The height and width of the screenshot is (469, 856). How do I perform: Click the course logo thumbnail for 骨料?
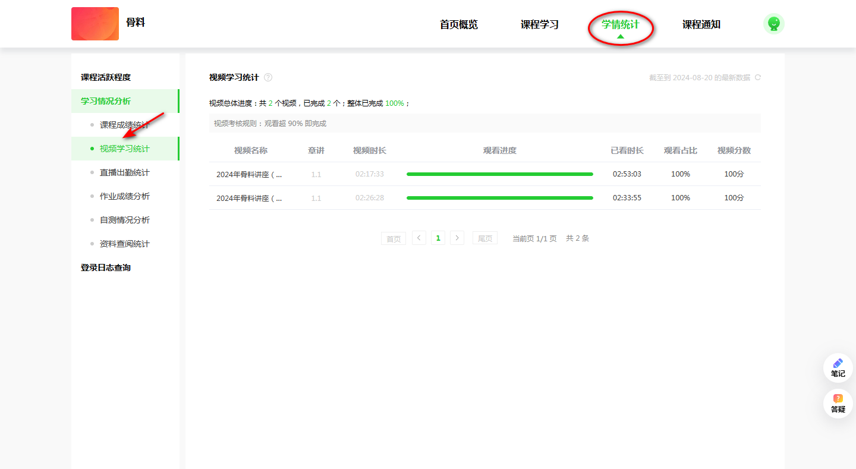pyautogui.click(x=95, y=24)
